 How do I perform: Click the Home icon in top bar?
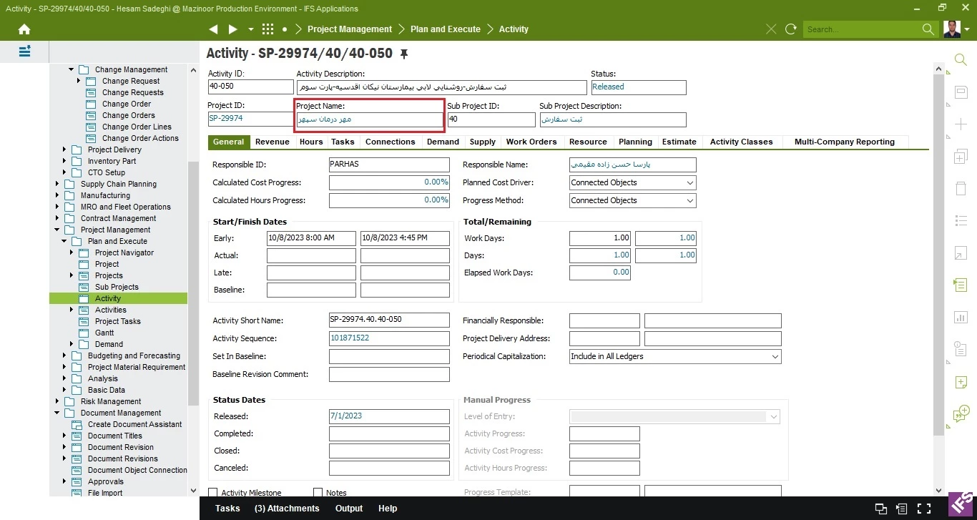coord(24,29)
